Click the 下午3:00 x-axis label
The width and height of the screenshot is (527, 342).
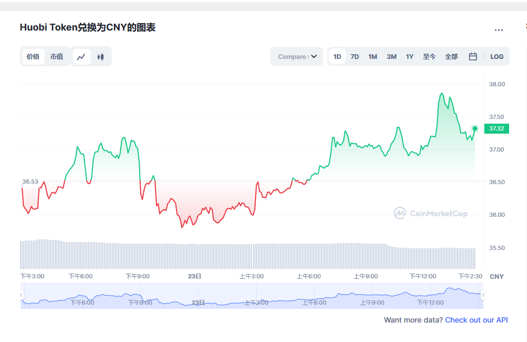[x=32, y=276]
